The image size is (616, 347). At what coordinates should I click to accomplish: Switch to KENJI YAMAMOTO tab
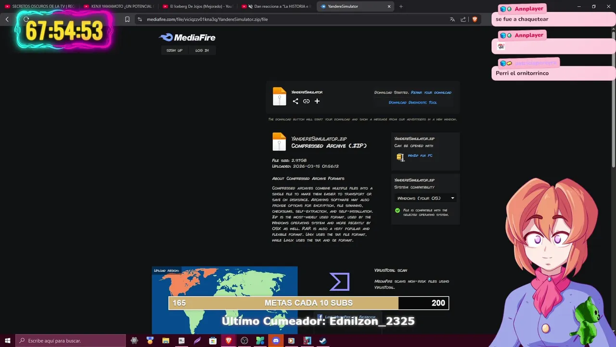[118, 6]
